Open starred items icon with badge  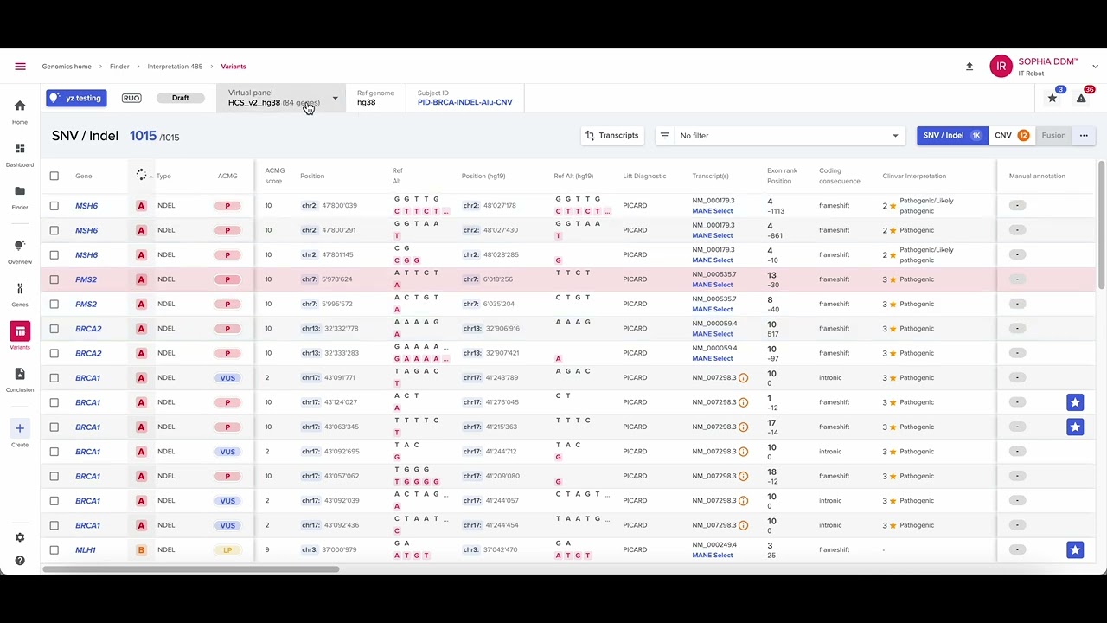[x=1053, y=98]
